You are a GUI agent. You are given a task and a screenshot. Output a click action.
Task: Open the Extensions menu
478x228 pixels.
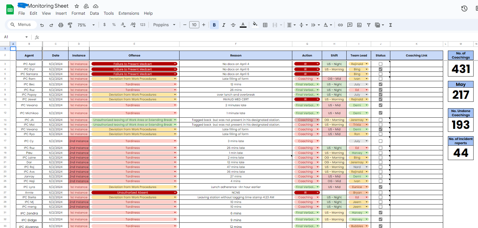129,13
